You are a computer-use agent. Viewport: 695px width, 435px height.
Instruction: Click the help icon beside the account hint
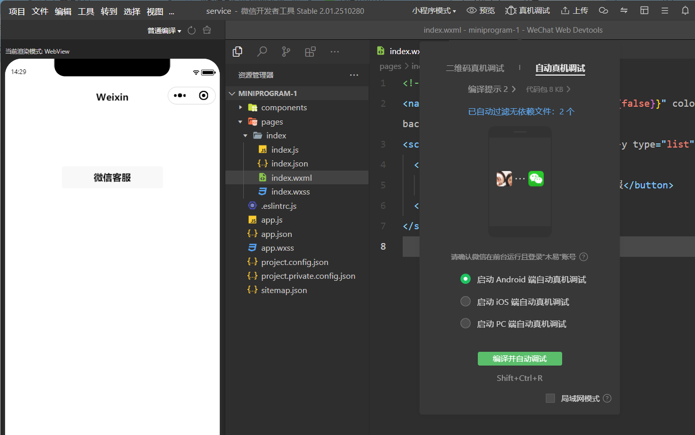(584, 257)
